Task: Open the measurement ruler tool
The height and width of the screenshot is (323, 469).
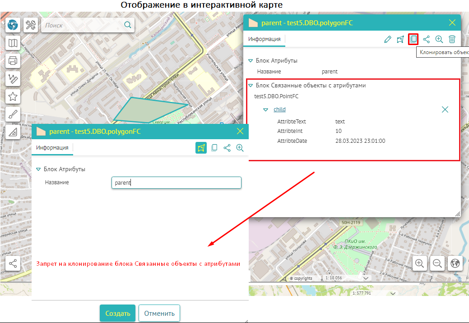Action: click(x=13, y=78)
